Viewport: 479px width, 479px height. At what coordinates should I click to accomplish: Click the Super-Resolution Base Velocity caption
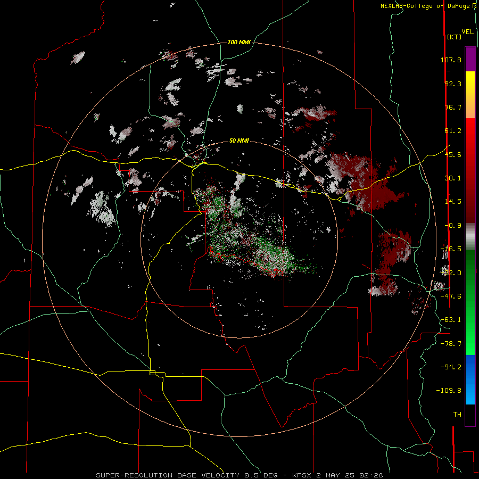[x=239, y=475]
